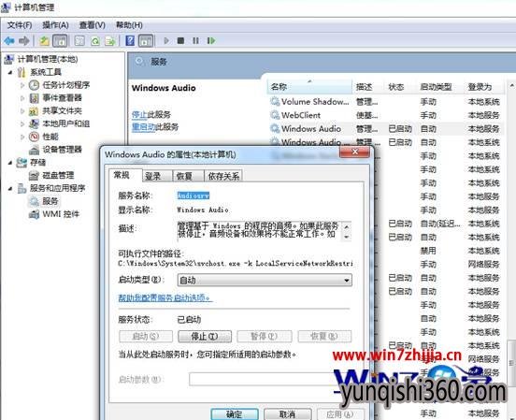Click the restart service toolbar icon
Viewport: 516px width, 420px height.
pos(211,41)
